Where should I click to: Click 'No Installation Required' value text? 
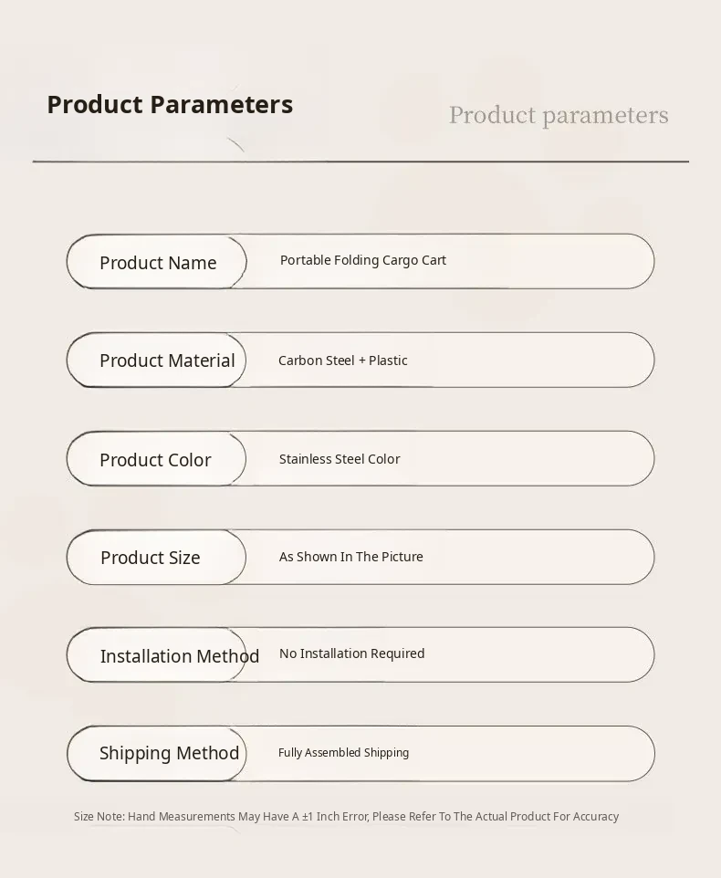351,653
